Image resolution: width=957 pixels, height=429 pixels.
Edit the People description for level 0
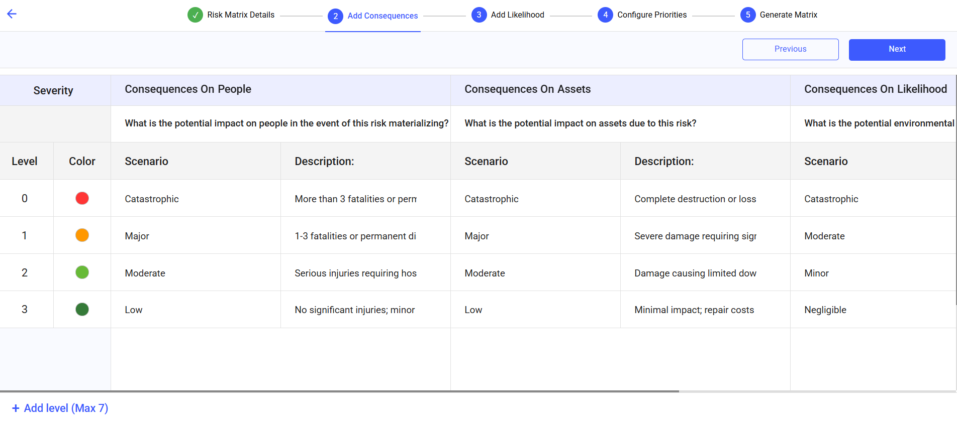click(x=355, y=199)
